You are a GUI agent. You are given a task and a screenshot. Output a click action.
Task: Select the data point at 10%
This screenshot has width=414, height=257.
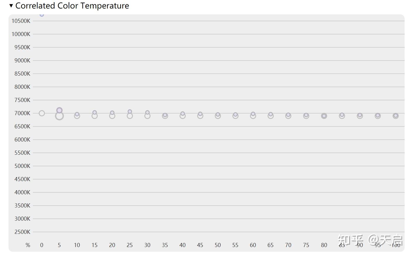tap(77, 115)
